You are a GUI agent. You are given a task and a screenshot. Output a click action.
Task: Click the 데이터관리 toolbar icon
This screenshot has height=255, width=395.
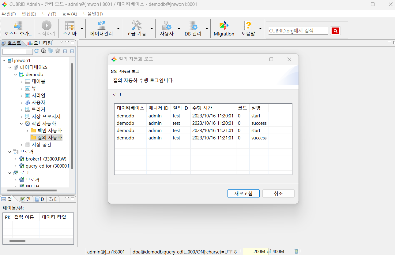(x=101, y=26)
